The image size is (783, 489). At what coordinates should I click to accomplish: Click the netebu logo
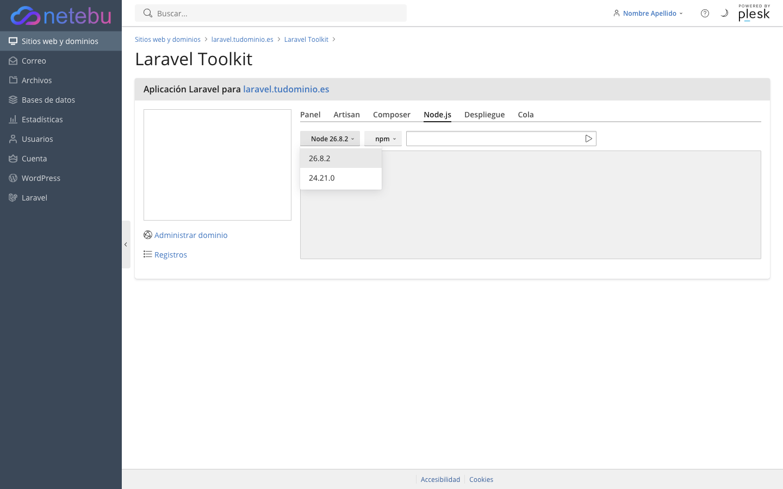pos(61,16)
